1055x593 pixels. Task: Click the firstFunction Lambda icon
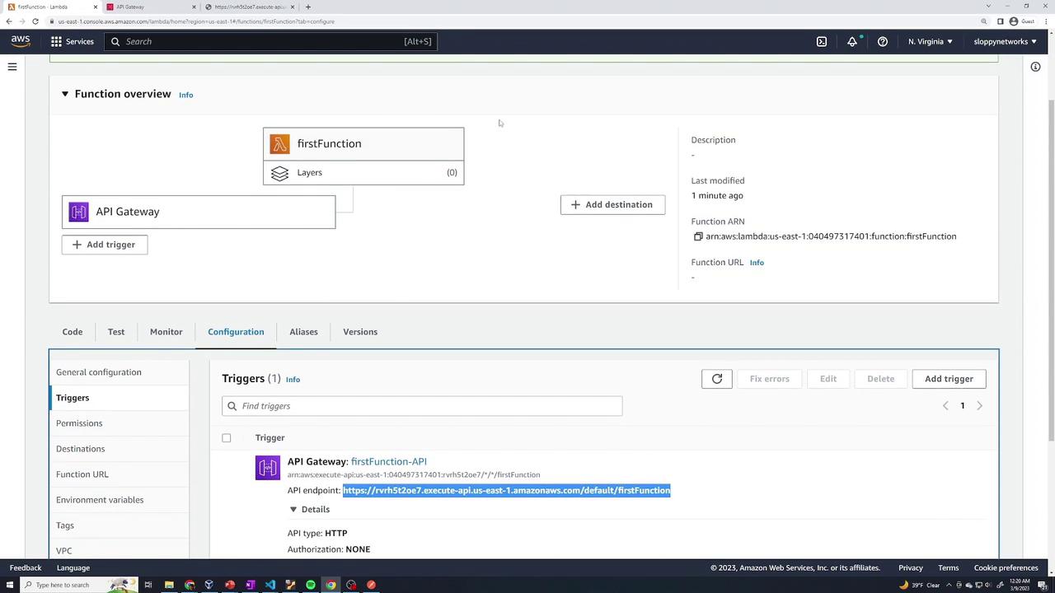coord(279,144)
